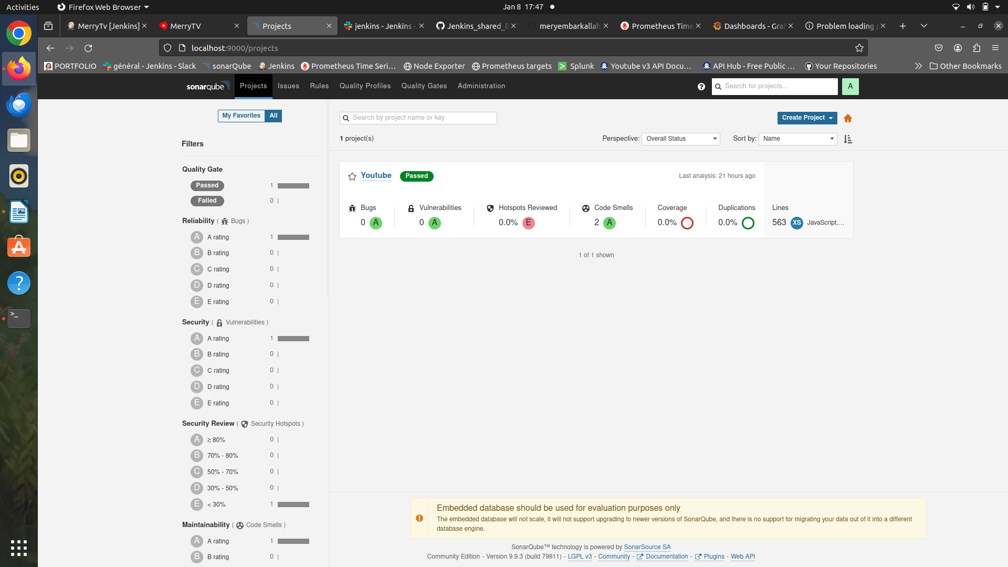Reload the current page
This screenshot has height=567, width=1008.
pos(88,48)
